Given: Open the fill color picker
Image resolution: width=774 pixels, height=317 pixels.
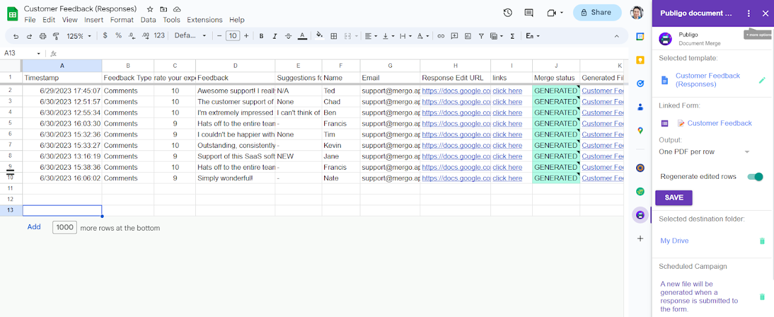Looking at the screenshot, I should point(319,36).
